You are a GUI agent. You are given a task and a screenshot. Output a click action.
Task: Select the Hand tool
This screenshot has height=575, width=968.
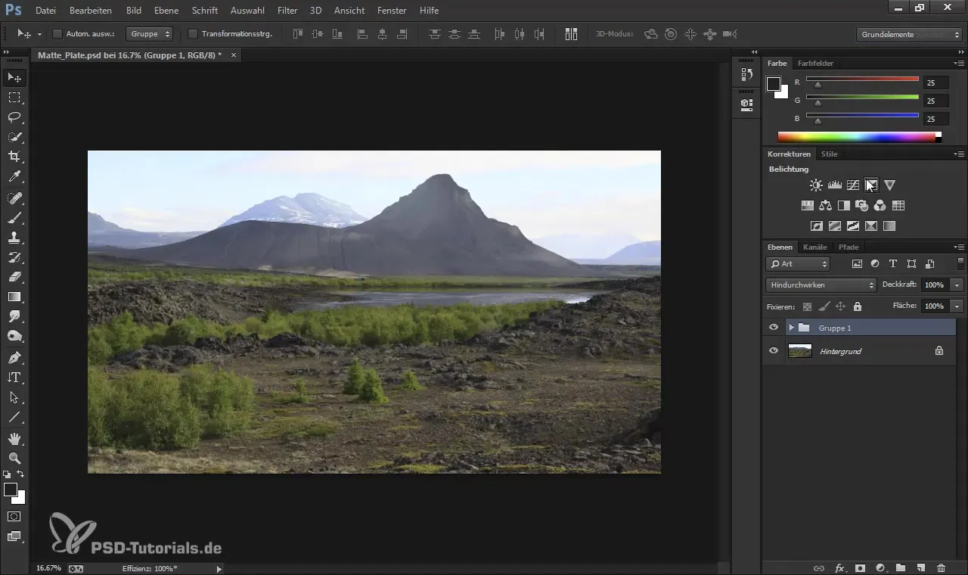tap(14, 438)
